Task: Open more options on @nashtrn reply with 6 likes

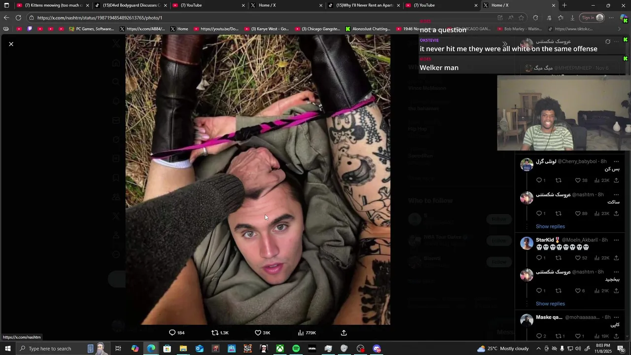Action: pyautogui.click(x=616, y=272)
